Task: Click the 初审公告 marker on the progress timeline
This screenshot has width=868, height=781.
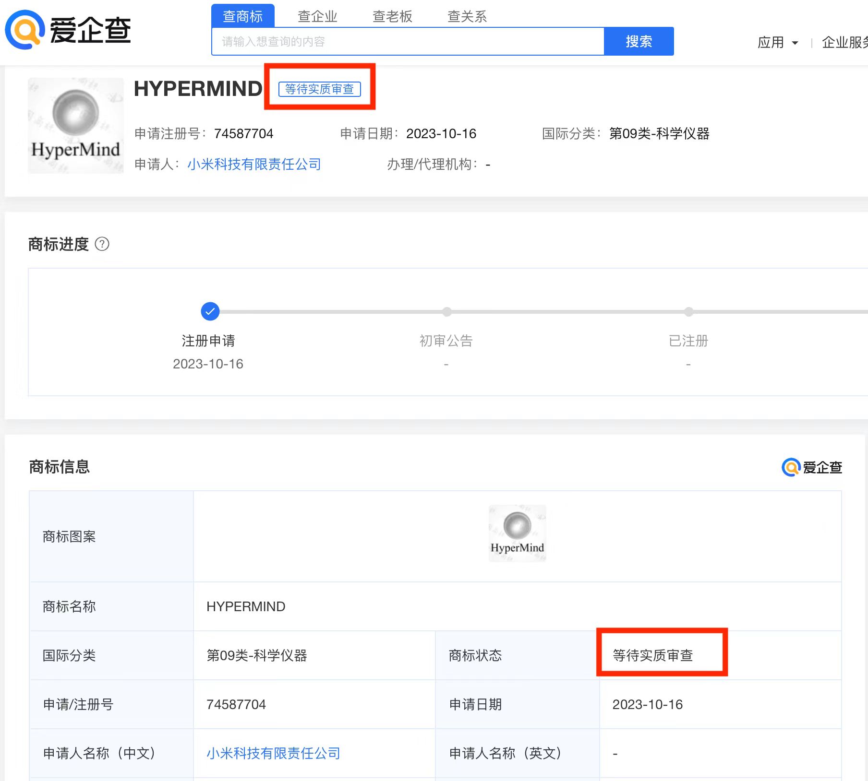Action: (446, 311)
